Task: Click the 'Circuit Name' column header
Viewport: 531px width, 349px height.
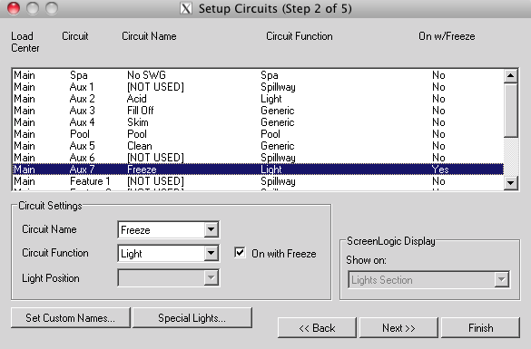Action: click(149, 36)
